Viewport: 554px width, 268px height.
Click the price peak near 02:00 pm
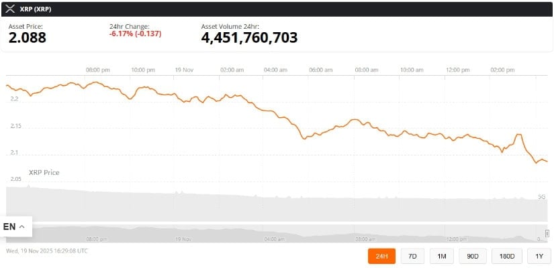pyautogui.click(x=518, y=135)
